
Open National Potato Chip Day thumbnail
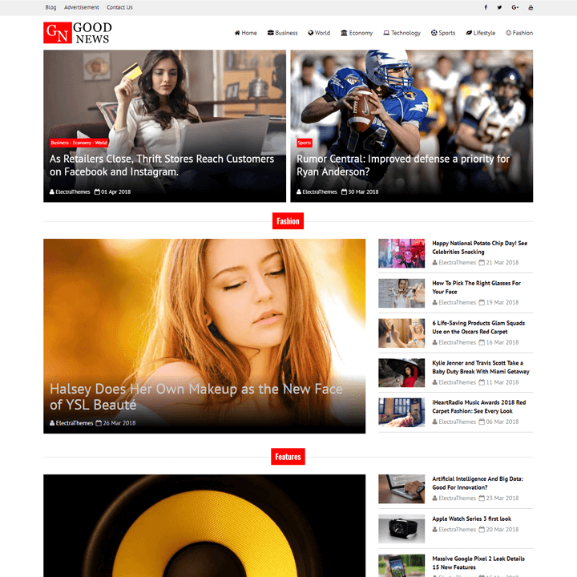[x=401, y=252]
